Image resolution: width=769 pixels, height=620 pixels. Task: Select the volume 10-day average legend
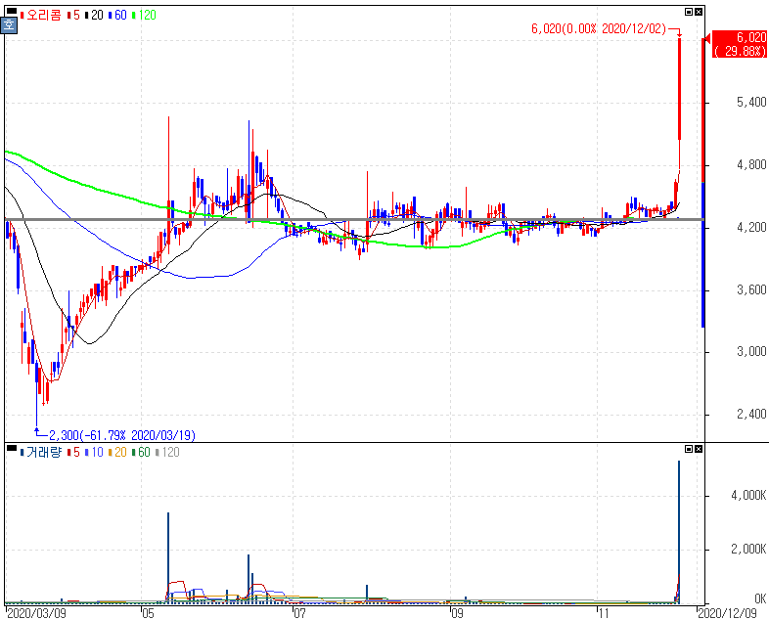(94, 452)
